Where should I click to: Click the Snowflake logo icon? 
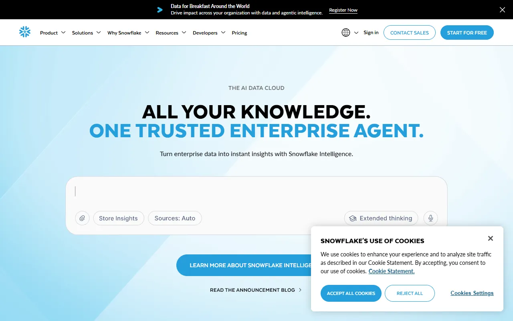[x=25, y=32]
